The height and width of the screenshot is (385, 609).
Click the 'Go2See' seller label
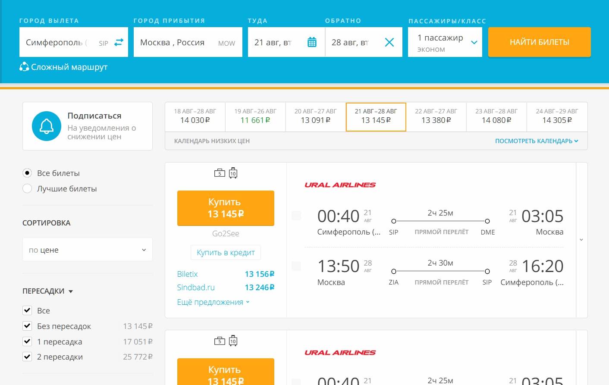pyautogui.click(x=226, y=234)
